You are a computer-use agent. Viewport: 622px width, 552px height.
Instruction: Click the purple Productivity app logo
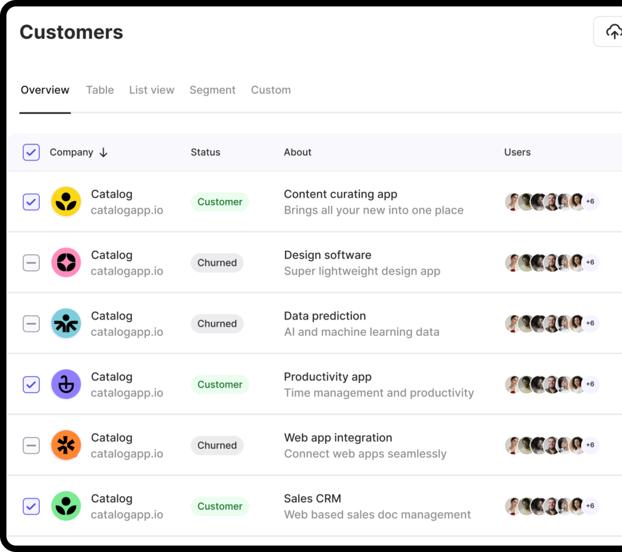coord(66,384)
